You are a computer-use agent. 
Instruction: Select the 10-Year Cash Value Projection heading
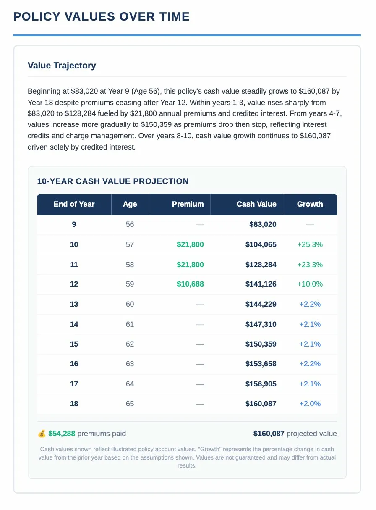pos(113,181)
